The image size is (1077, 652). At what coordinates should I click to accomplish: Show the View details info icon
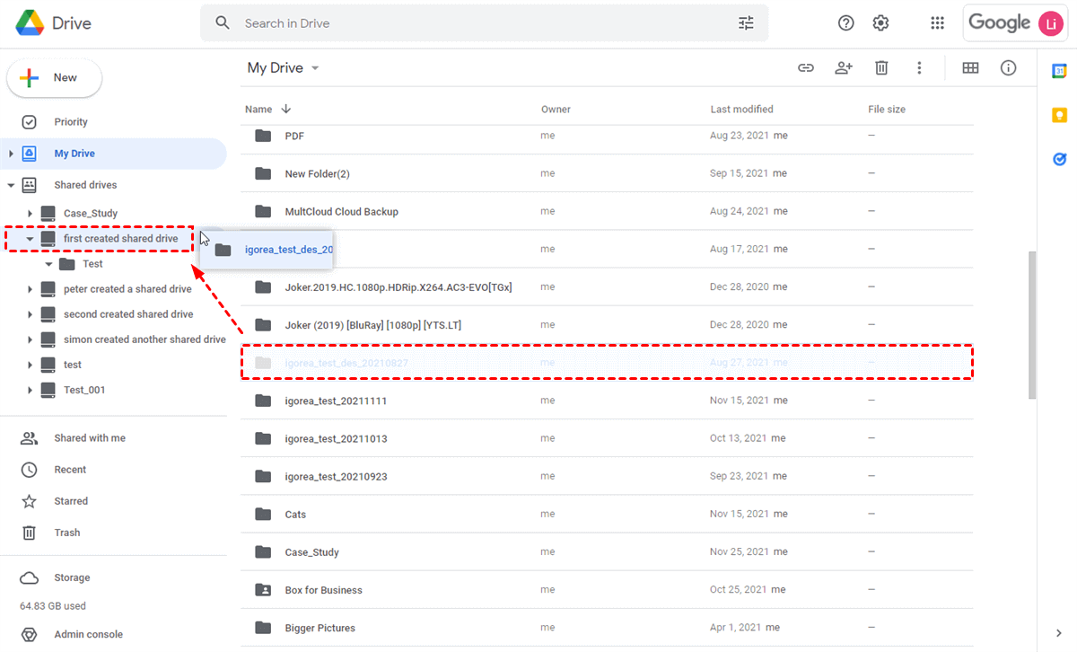click(x=1008, y=67)
